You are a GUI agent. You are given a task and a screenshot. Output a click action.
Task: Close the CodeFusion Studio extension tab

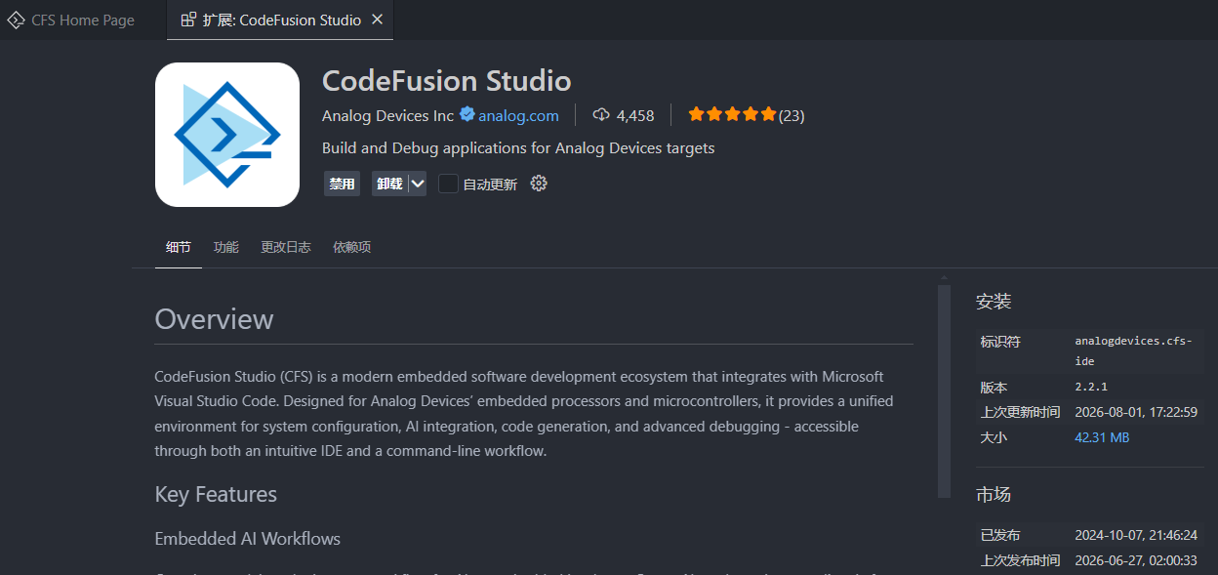pyautogui.click(x=378, y=20)
